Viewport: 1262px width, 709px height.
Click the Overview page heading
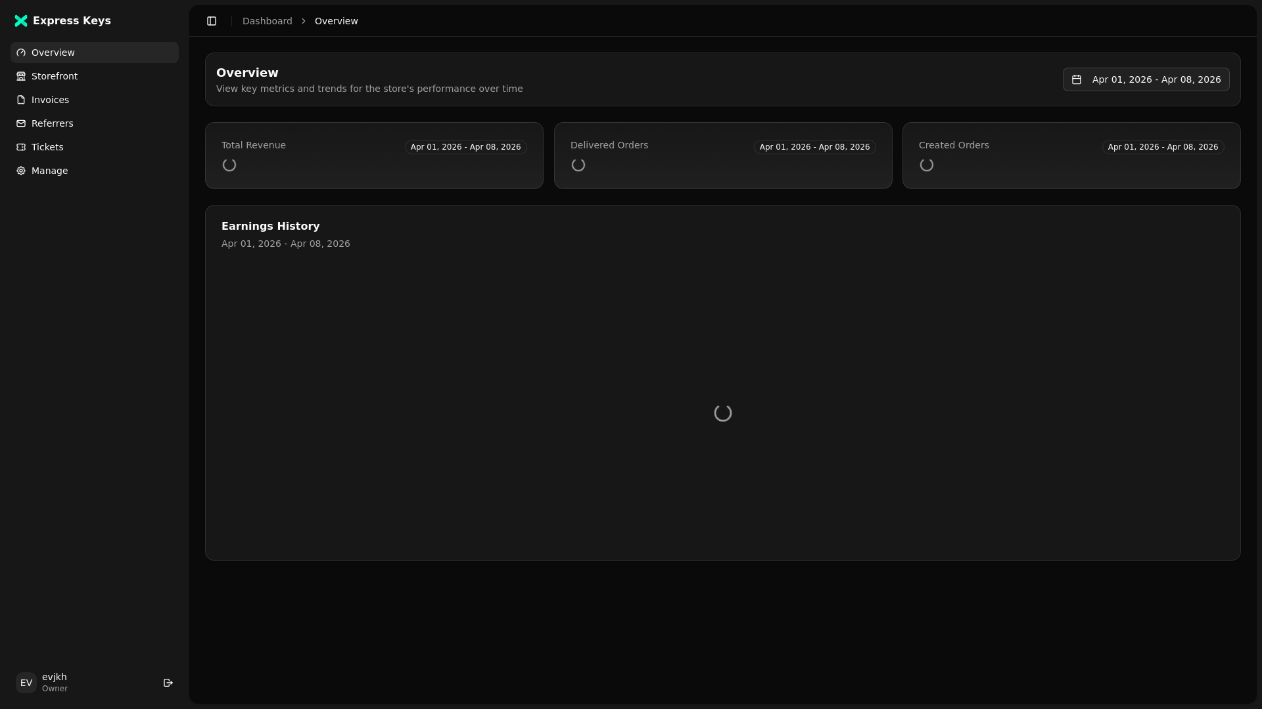coord(247,73)
